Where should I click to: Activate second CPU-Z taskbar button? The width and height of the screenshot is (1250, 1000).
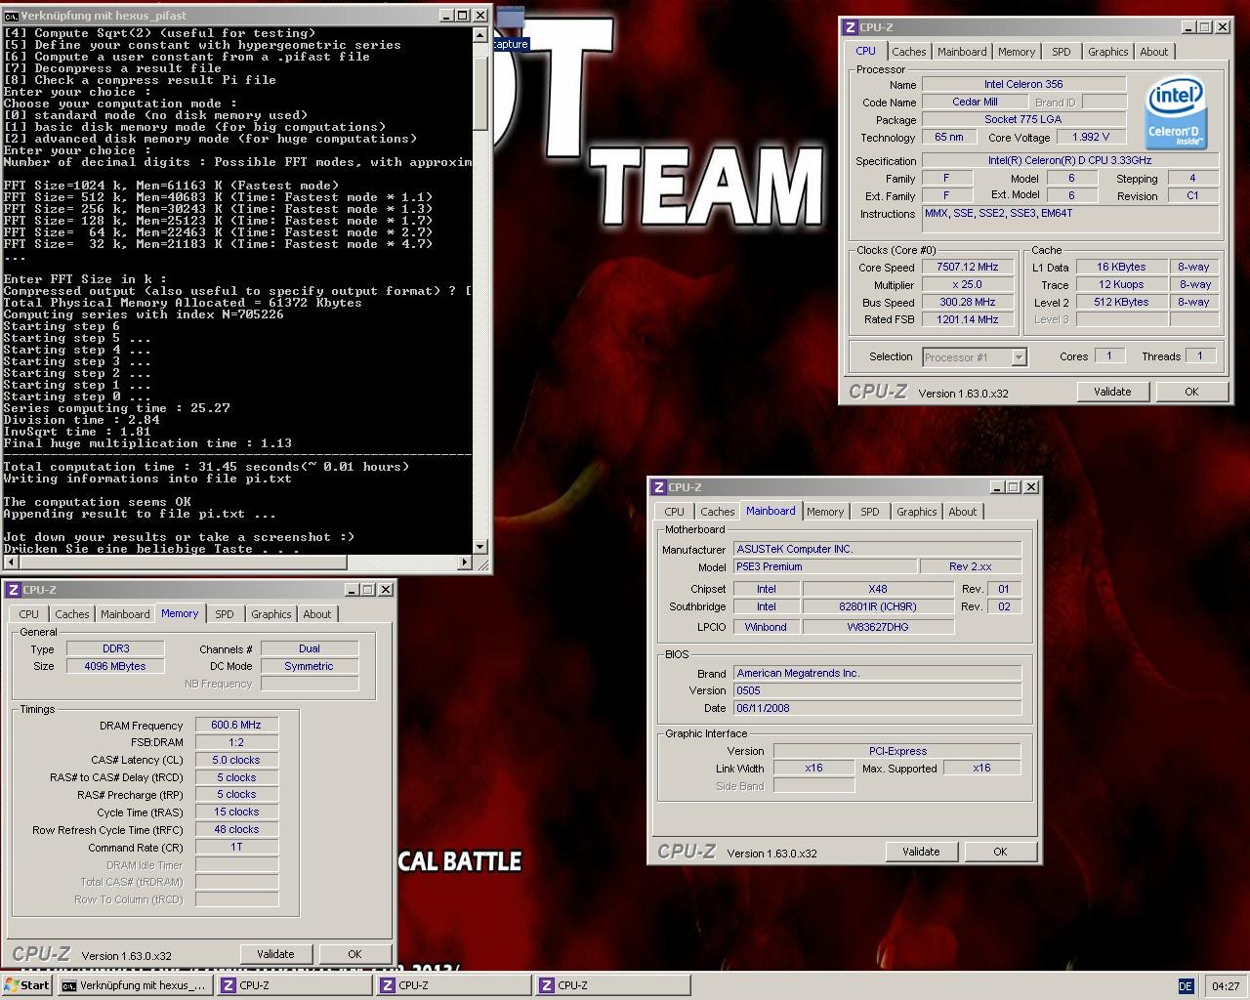[x=454, y=985]
